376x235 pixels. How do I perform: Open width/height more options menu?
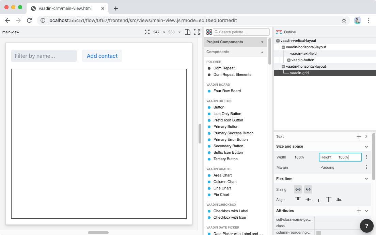[366, 157]
